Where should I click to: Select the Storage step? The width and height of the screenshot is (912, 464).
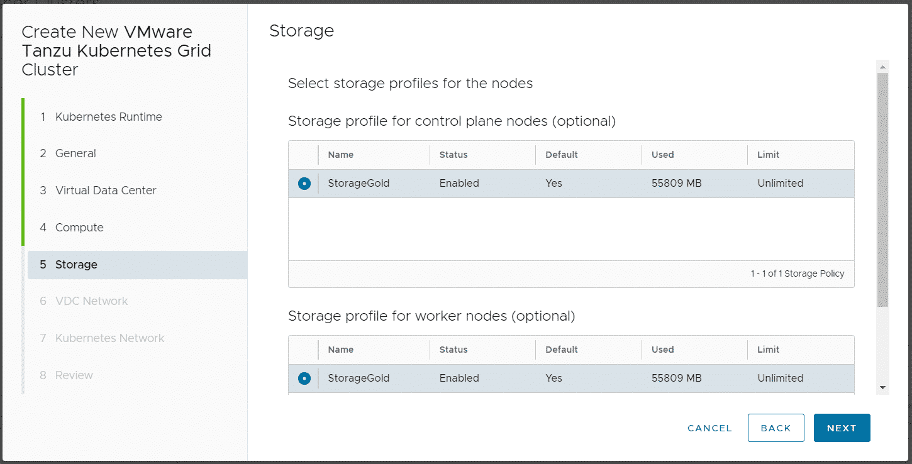(137, 265)
